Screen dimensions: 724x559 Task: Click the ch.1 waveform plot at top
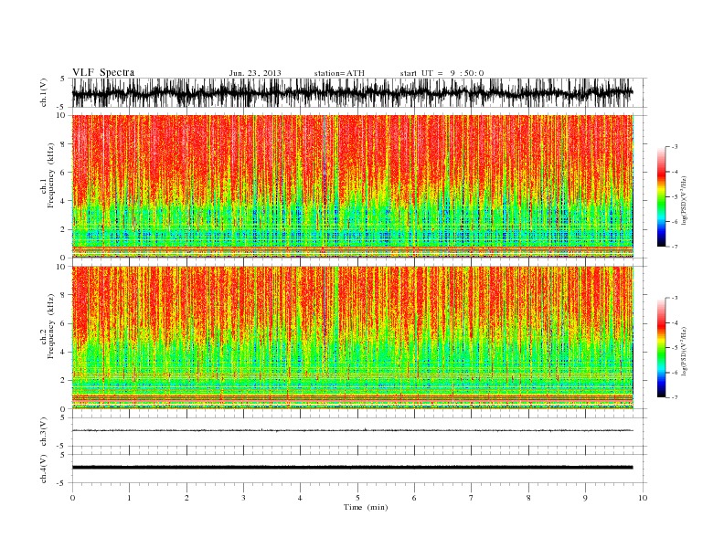(359, 92)
